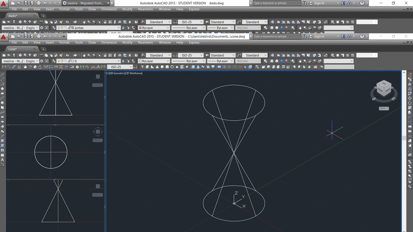Toggle layer lock icon in cone layer box
Viewport: 413px width, 232px height.
click(x=69, y=61)
